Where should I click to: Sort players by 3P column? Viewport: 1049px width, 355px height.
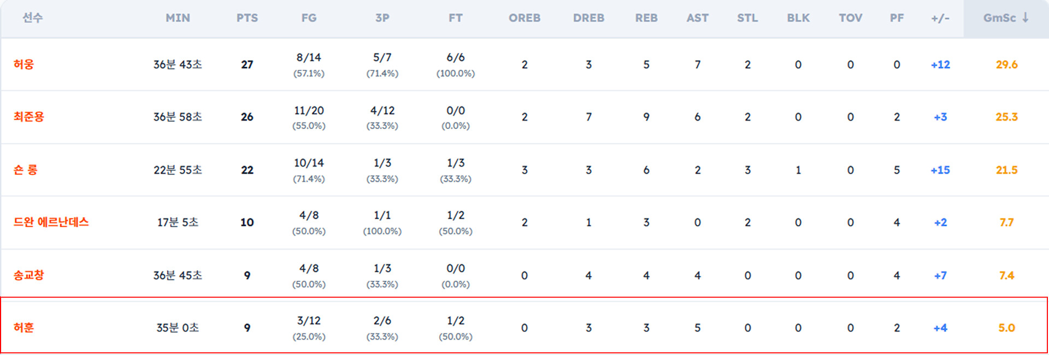point(382,18)
